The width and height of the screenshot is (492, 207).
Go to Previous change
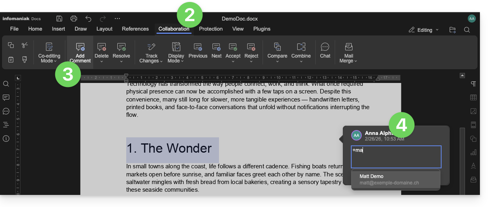click(x=198, y=50)
